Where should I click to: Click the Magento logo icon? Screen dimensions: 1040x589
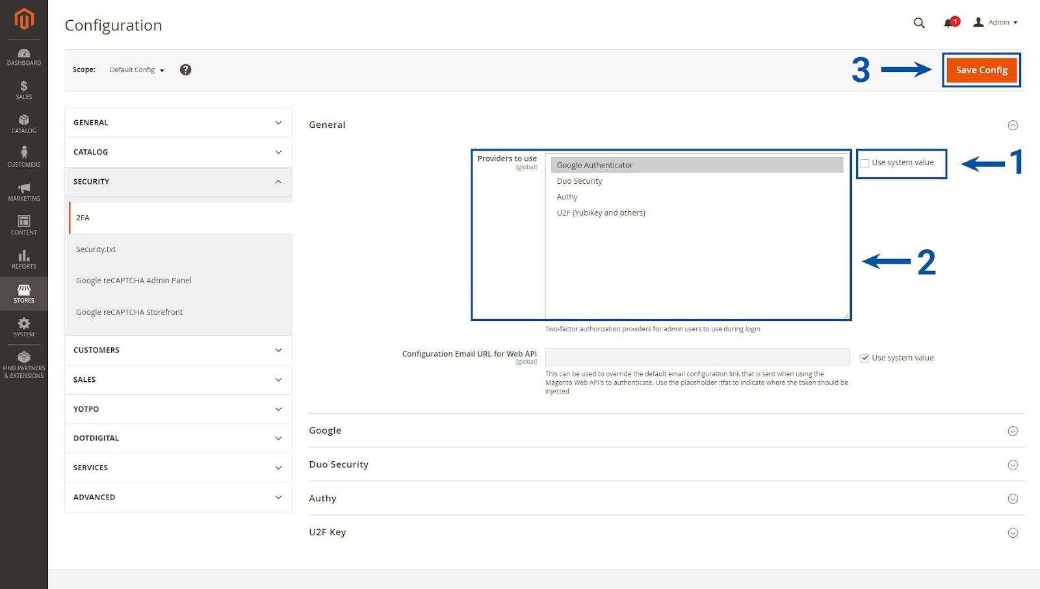point(24,19)
